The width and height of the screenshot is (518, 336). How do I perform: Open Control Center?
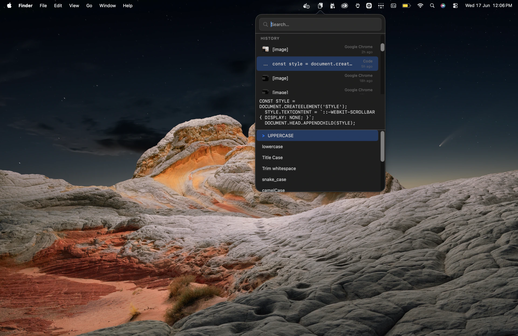tap(455, 6)
